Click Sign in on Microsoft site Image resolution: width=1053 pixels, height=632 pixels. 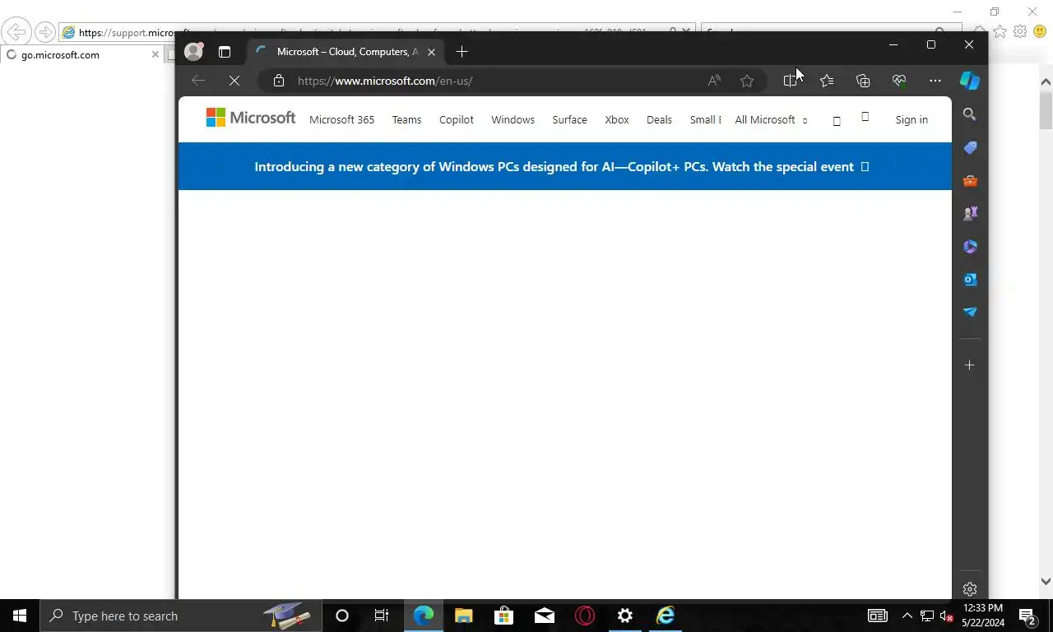pos(912,119)
